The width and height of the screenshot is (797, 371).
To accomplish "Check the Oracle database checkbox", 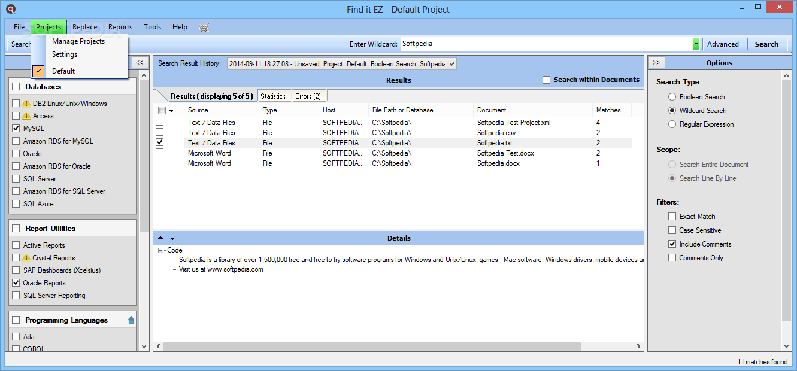I will click(x=16, y=154).
